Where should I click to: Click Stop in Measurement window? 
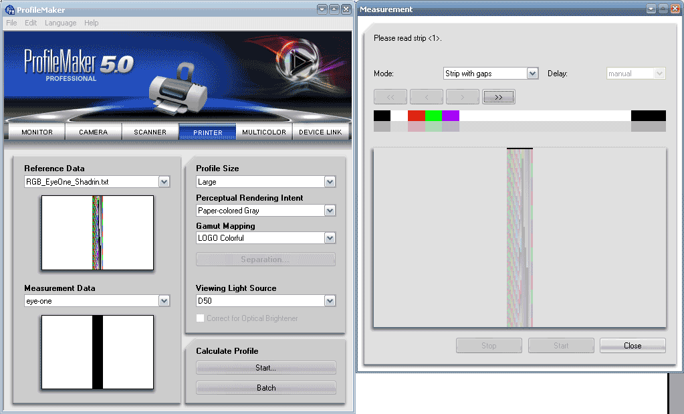point(489,346)
